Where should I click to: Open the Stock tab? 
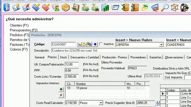click(63, 57)
